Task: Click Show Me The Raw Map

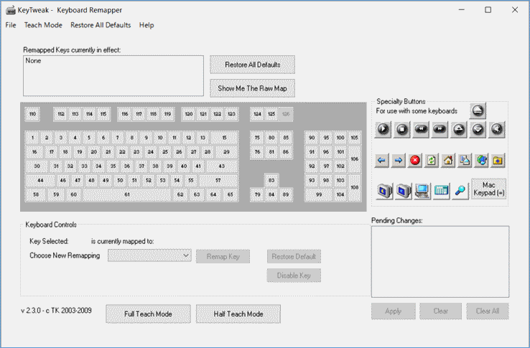Action: pos(252,88)
